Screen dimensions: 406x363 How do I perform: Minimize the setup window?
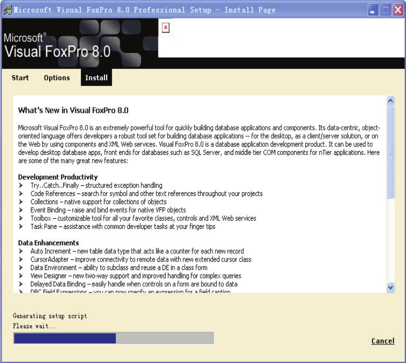point(373,10)
